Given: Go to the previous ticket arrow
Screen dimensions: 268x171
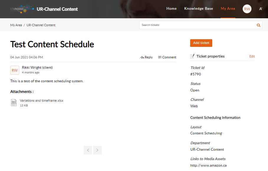Looking at the screenshot, I should point(88,150).
